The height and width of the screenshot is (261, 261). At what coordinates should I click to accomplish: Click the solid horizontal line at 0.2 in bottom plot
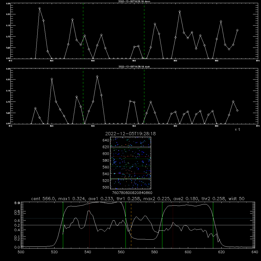point(138,225)
